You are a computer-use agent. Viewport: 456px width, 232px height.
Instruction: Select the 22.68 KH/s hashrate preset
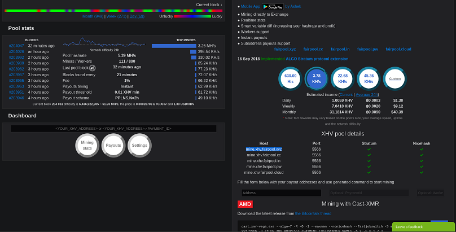(x=343, y=78)
